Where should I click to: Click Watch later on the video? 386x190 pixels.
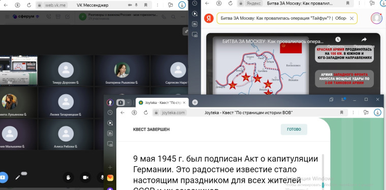coord(338,42)
